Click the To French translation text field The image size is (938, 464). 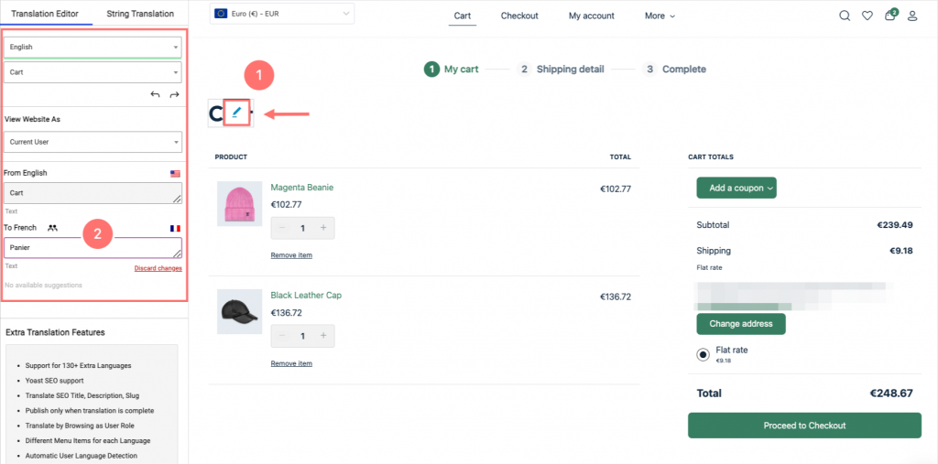pyautogui.click(x=93, y=247)
